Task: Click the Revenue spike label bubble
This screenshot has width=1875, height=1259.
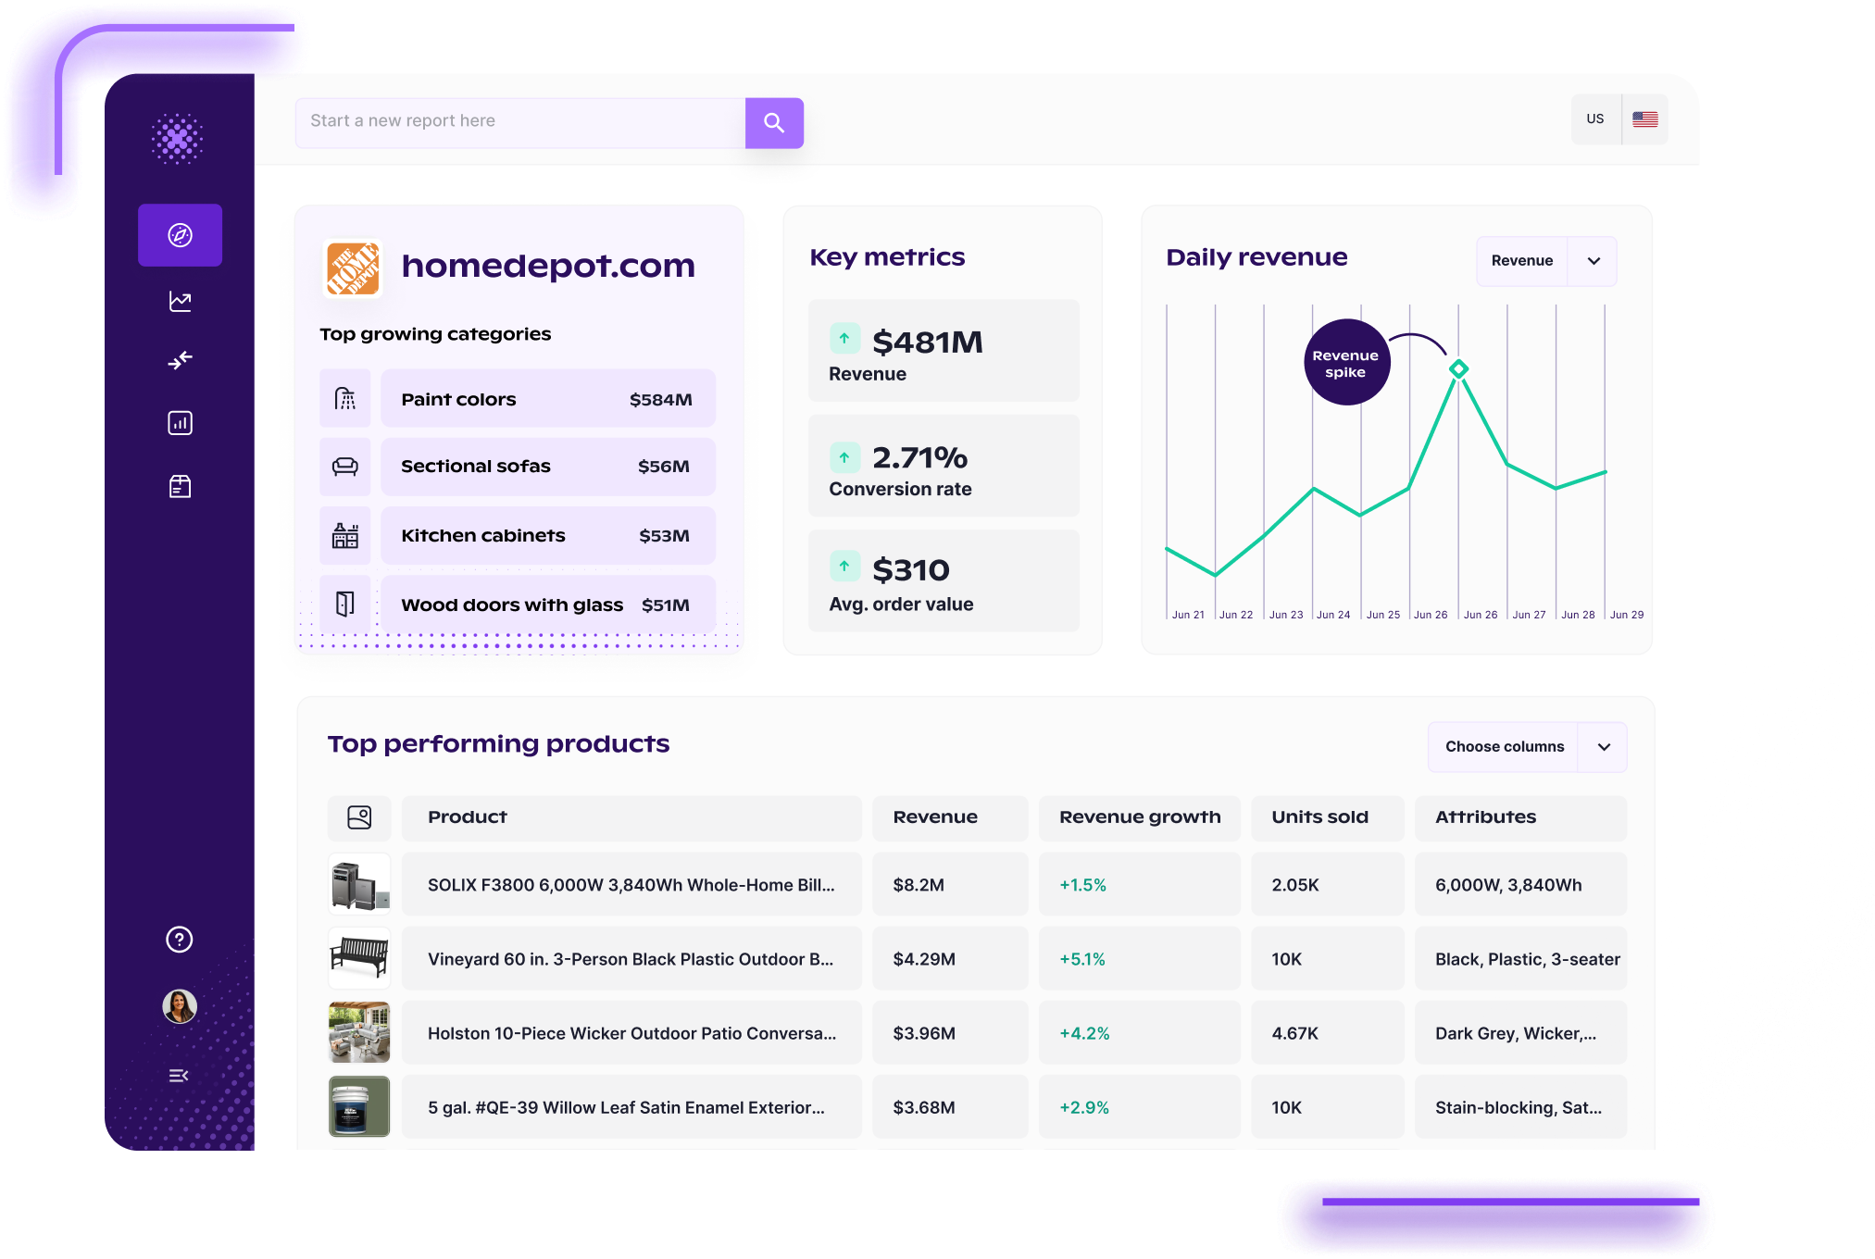Action: (1346, 363)
